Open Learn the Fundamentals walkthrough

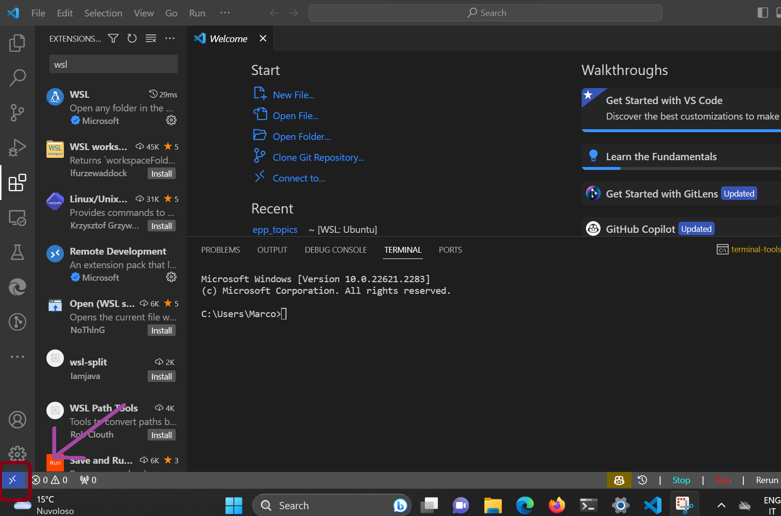tap(681, 157)
